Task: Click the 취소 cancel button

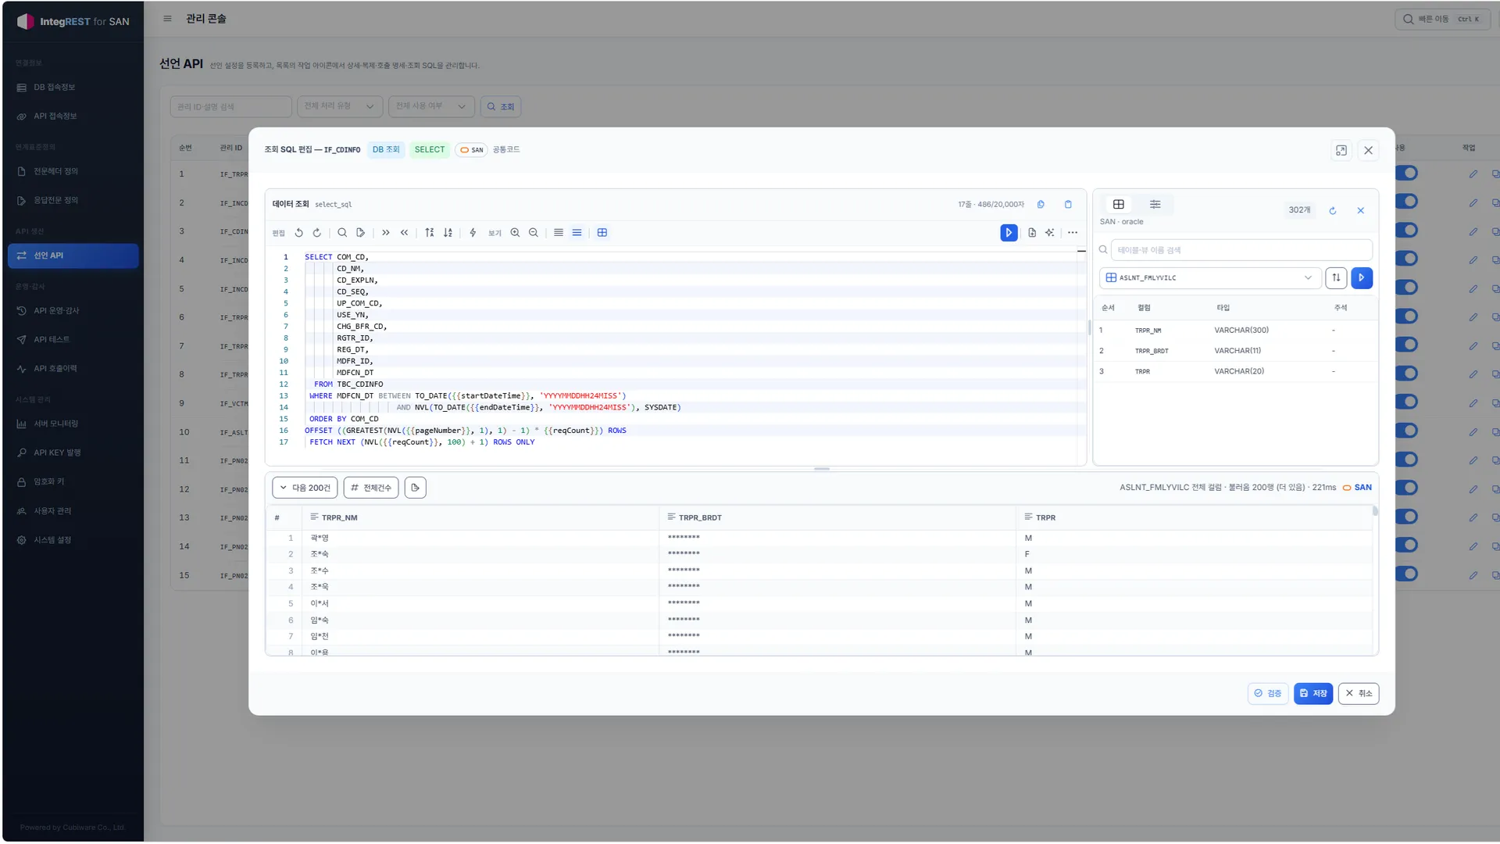Action: click(1359, 694)
